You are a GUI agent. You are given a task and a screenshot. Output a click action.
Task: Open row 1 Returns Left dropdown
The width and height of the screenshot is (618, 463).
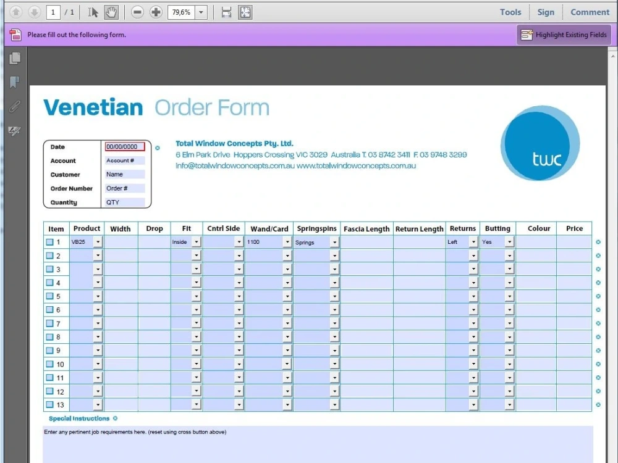click(473, 242)
